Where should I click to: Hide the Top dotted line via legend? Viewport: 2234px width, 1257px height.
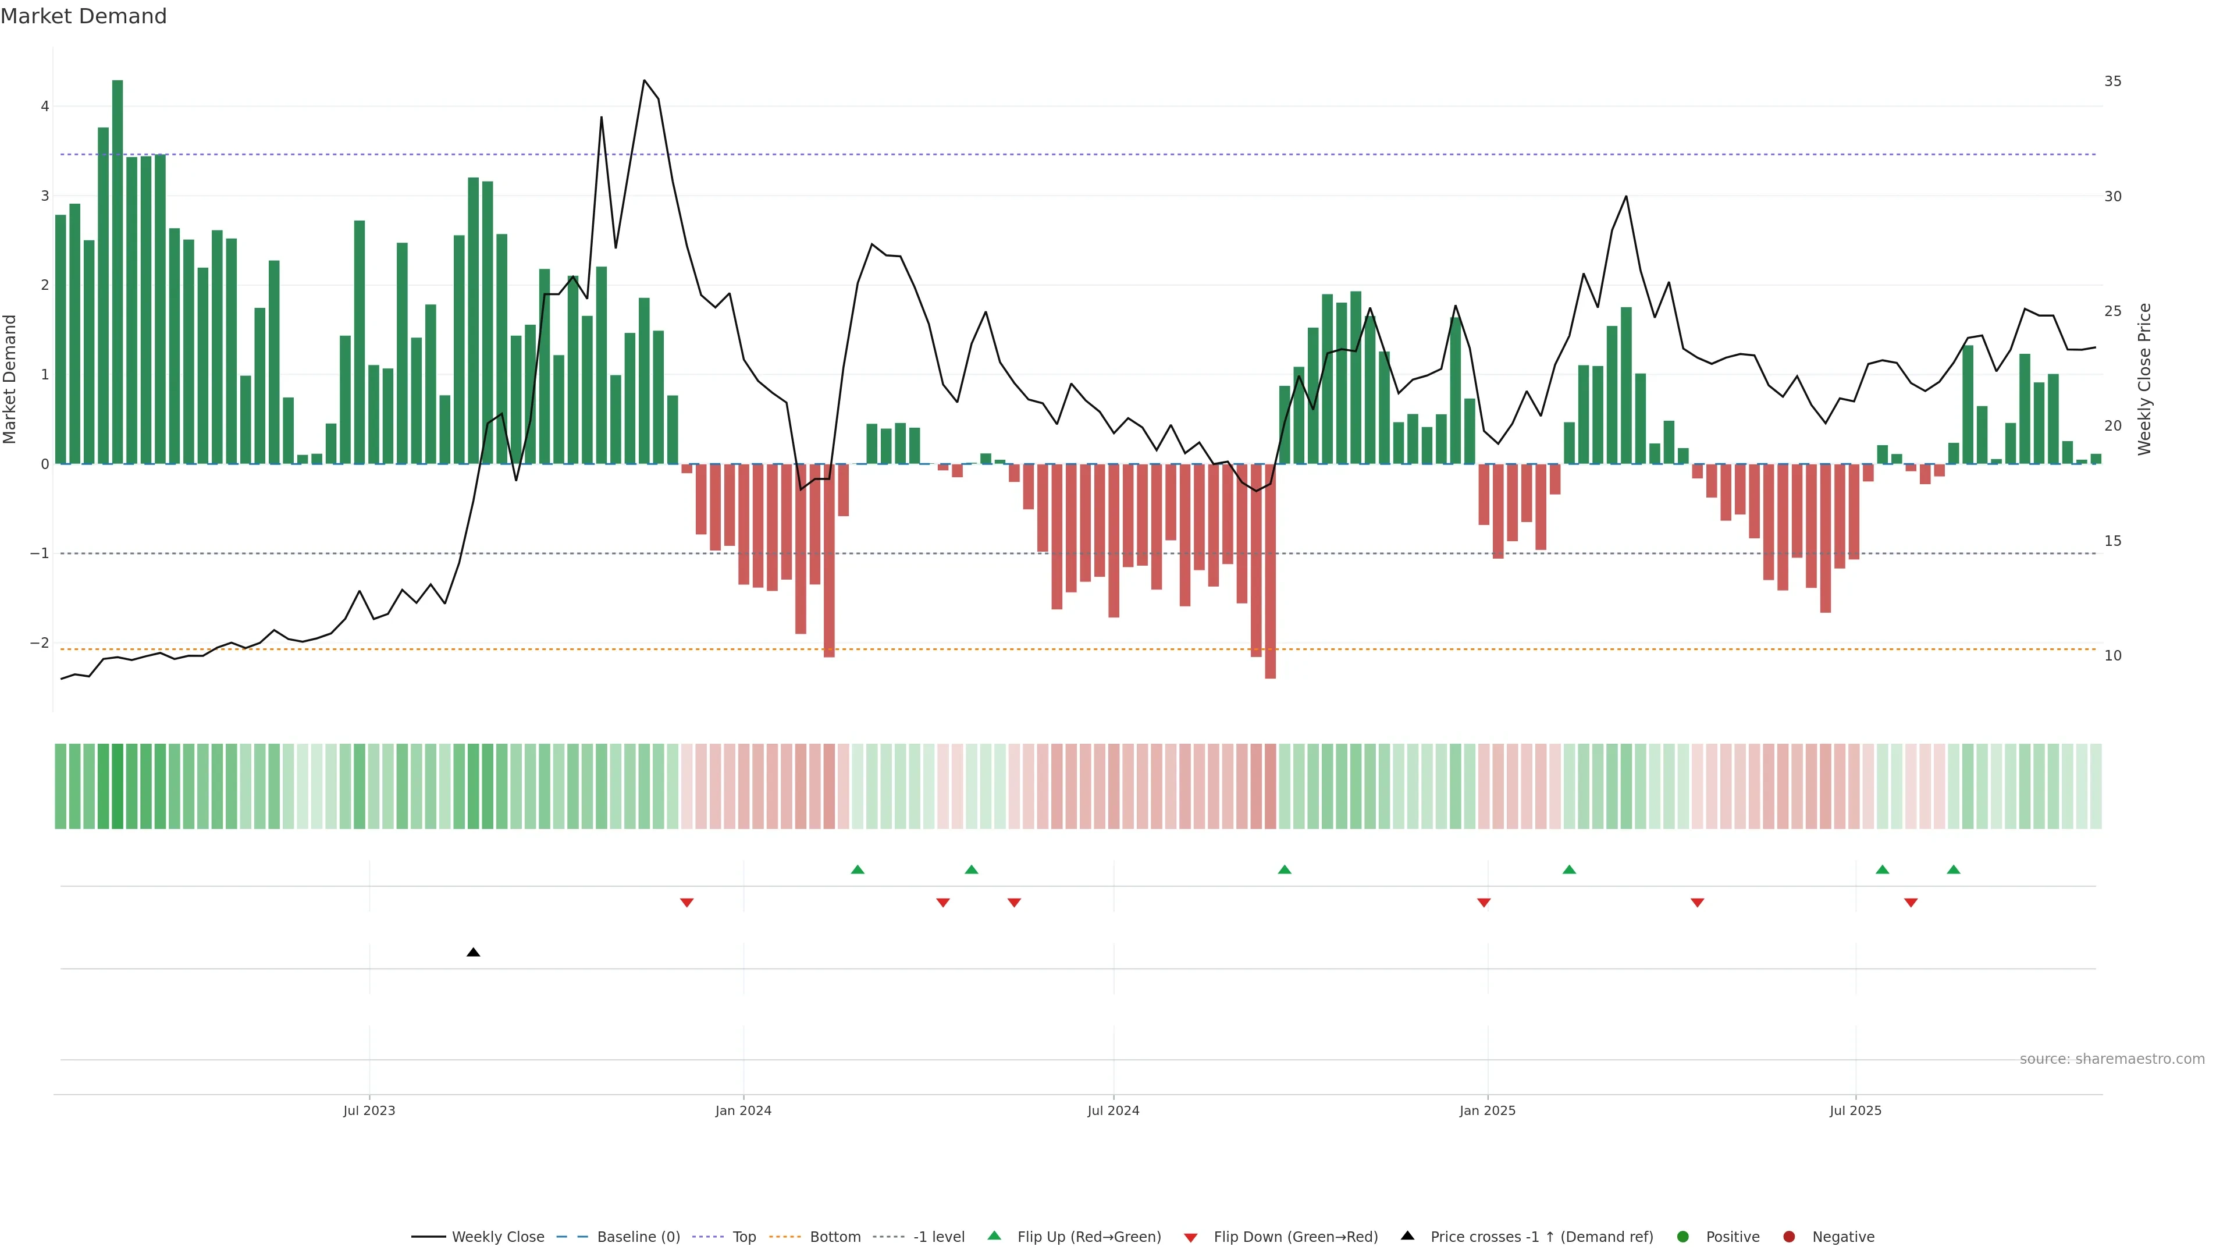click(x=744, y=1237)
